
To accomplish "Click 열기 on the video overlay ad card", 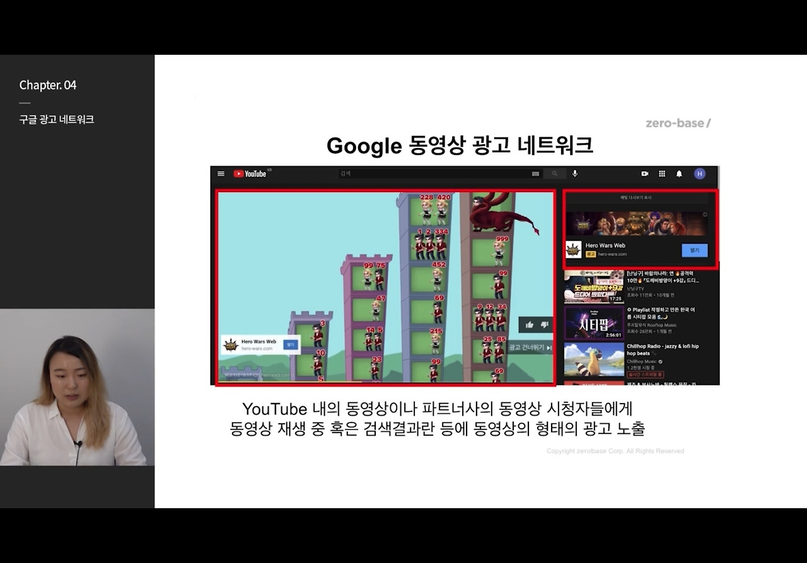I will [290, 344].
